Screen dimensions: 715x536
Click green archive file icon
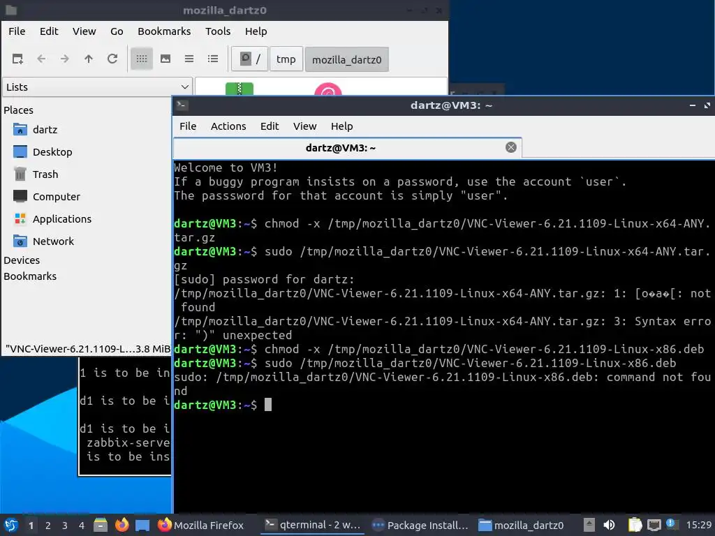(x=239, y=89)
